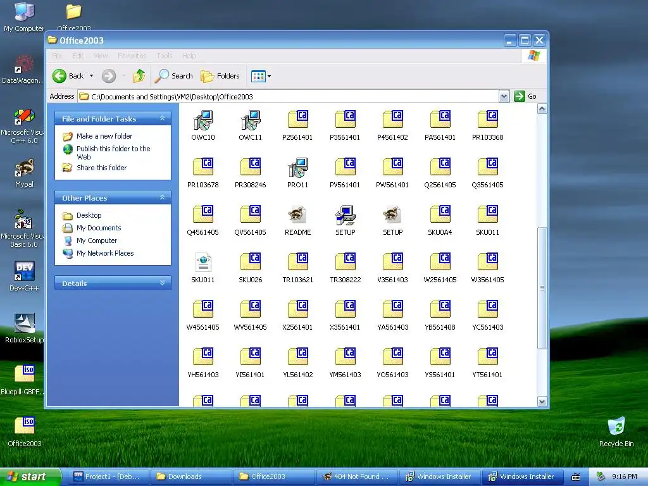The image size is (648, 486).
Task: Select the Office2003 iso desktop file
Action: click(x=25, y=432)
